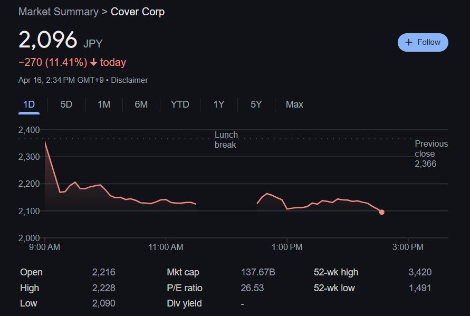Screen dimensions: 470x316
Task: Click the 2,200 y-axis label
Action: click(29, 184)
